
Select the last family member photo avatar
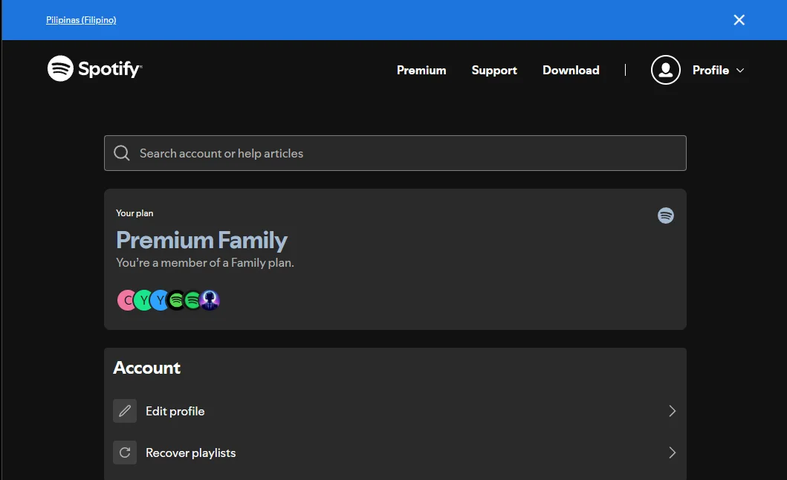(210, 300)
